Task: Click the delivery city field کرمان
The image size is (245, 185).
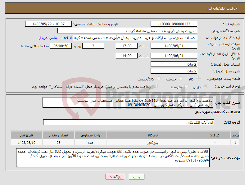Action: [x=174, y=71]
